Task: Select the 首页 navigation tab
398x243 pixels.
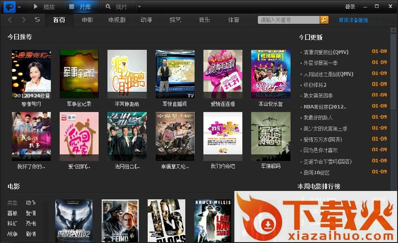Action: (x=59, y=20)
